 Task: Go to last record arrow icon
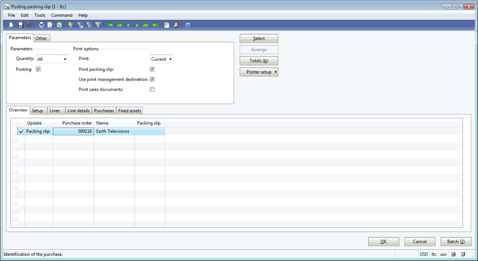155,25
